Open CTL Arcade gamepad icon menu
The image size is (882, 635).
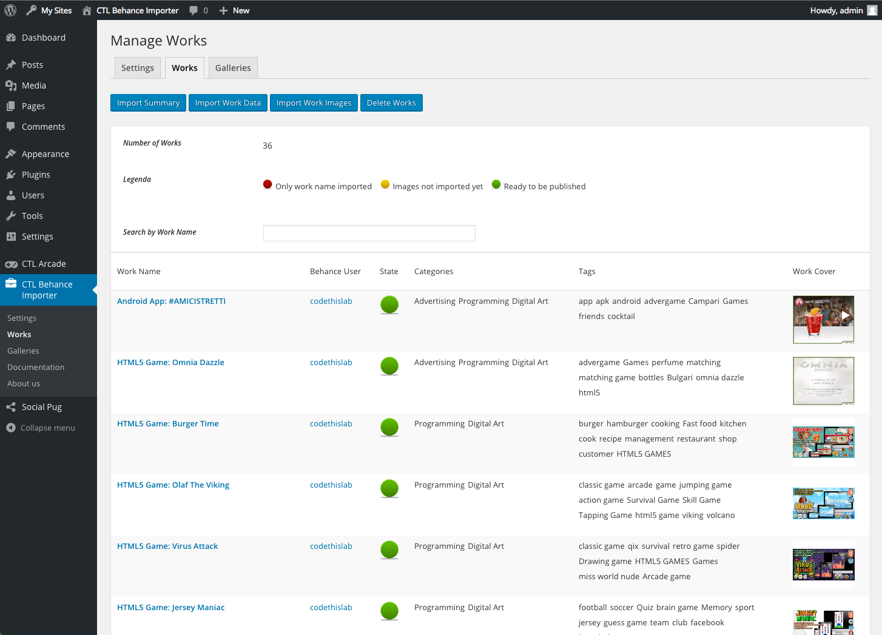coord(11,264)
